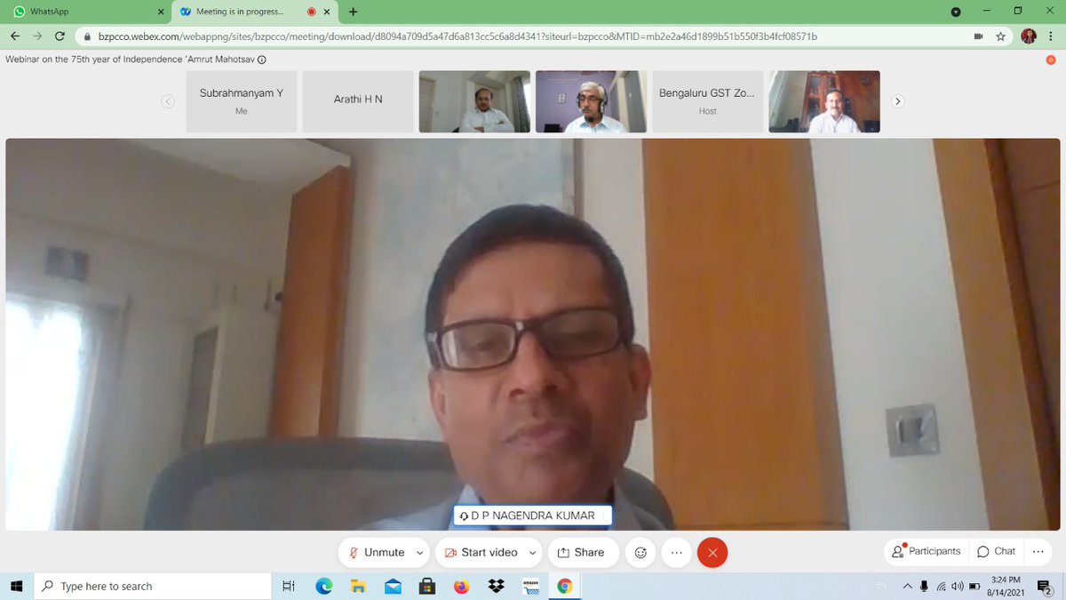Screen dimensions: 1066x600
Task: Go forward in browser history
Action: click(x=37, y=36)
